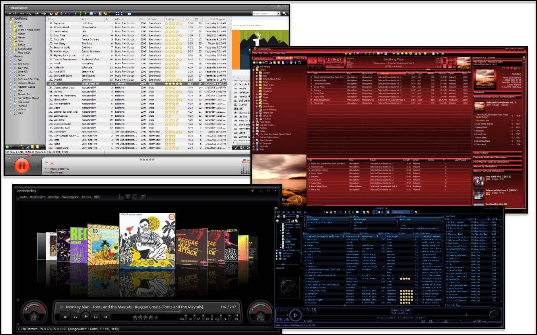The height and width of the screenshot is (335, 537).
Task: Expand Rating node in gray window tree
Action: 10,45
